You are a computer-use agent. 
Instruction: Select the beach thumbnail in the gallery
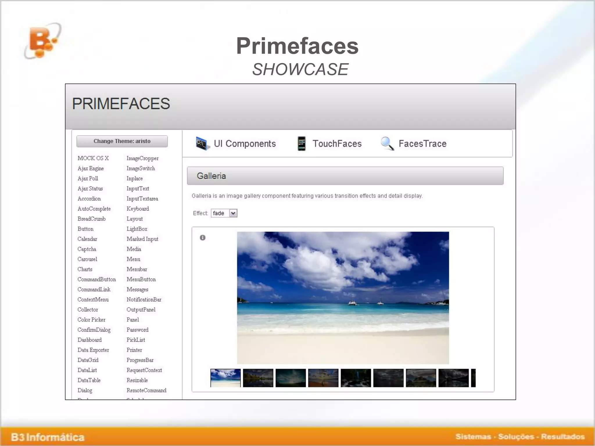pyautogui.click(x=225, y=378)
